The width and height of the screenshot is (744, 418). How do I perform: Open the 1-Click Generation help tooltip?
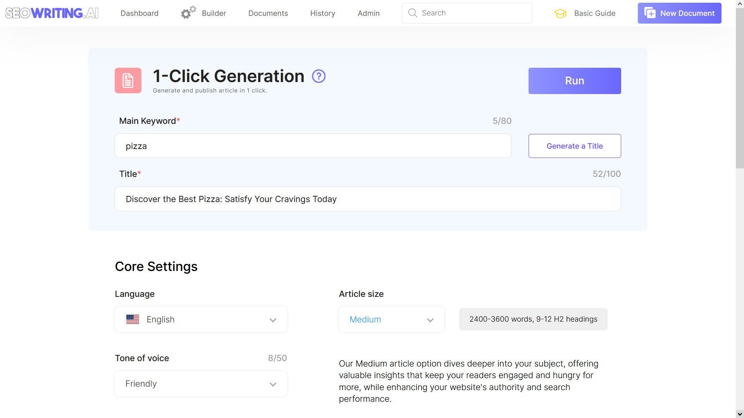click(x=319, y=76)
